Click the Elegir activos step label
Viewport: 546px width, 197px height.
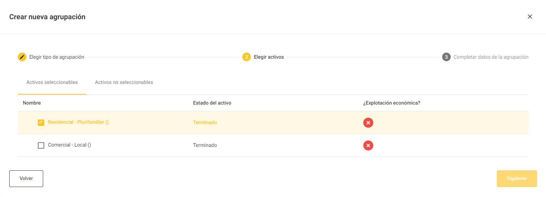tap(269, 57)
